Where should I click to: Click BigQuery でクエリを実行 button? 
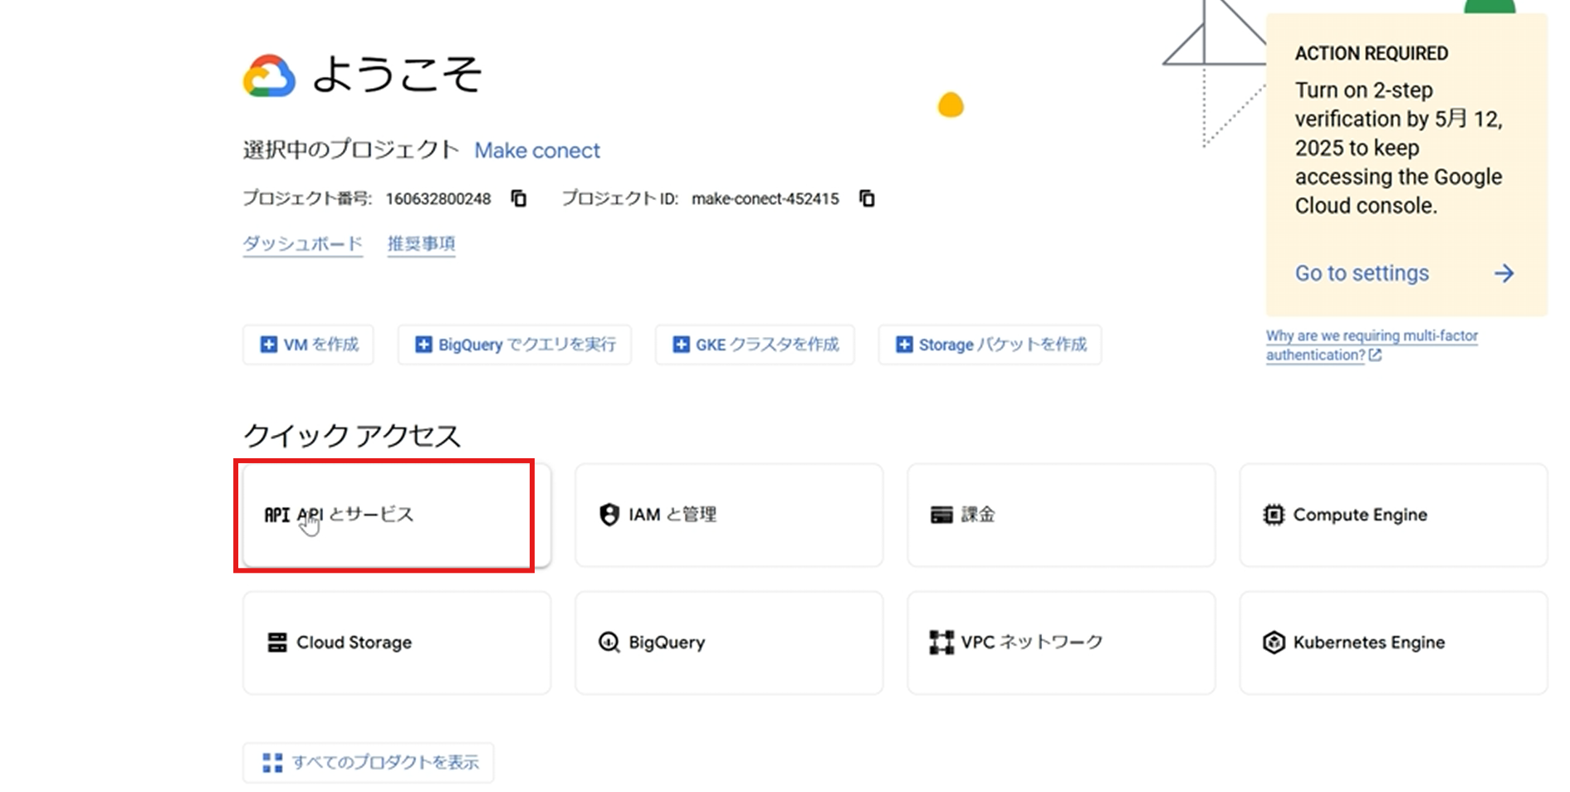[514, 345]
